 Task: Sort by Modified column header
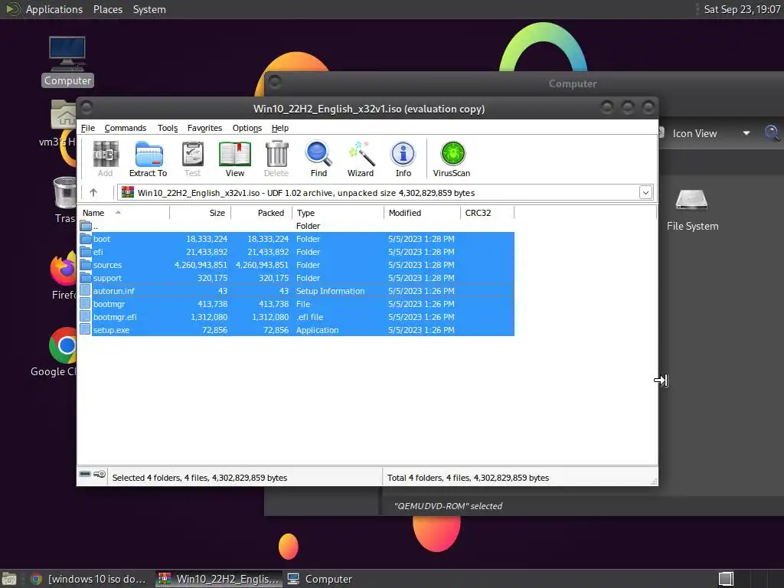[x=422, y=213]
